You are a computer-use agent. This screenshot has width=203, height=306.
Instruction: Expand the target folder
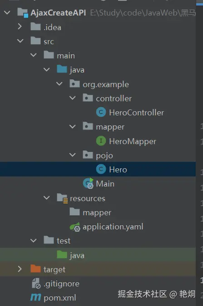(20, 269)
